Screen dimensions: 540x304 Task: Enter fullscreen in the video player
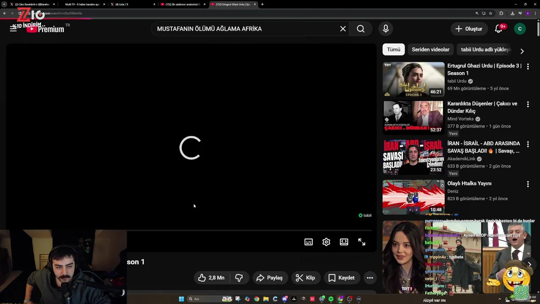click(362, 242)
